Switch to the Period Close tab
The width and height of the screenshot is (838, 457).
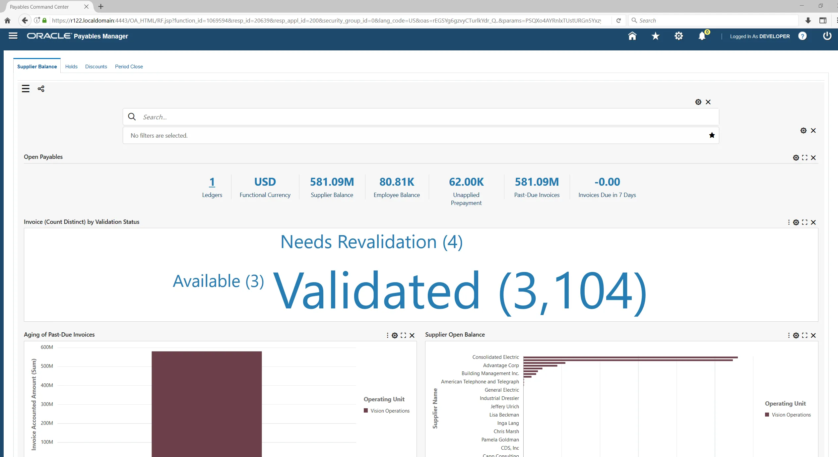(129, 66)
